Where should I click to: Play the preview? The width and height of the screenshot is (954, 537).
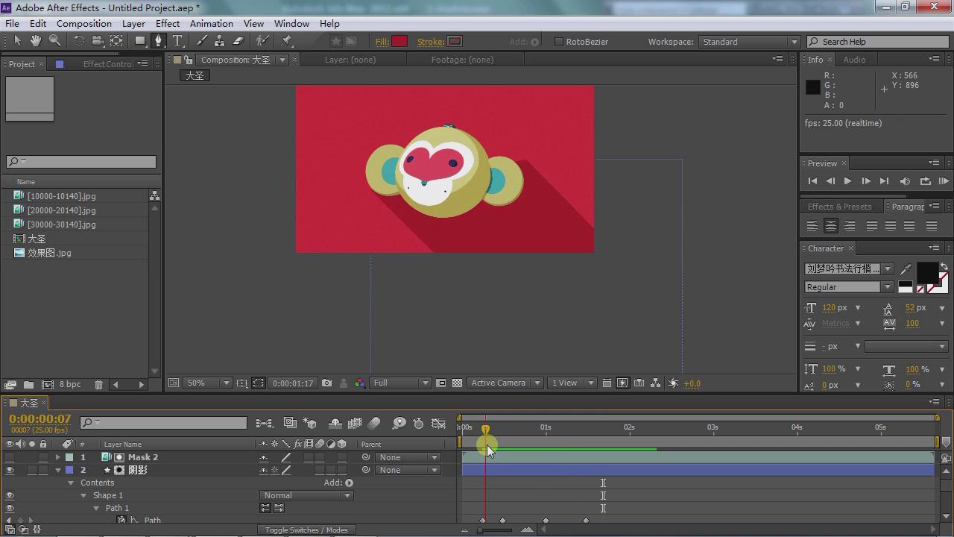click(847, 181)
